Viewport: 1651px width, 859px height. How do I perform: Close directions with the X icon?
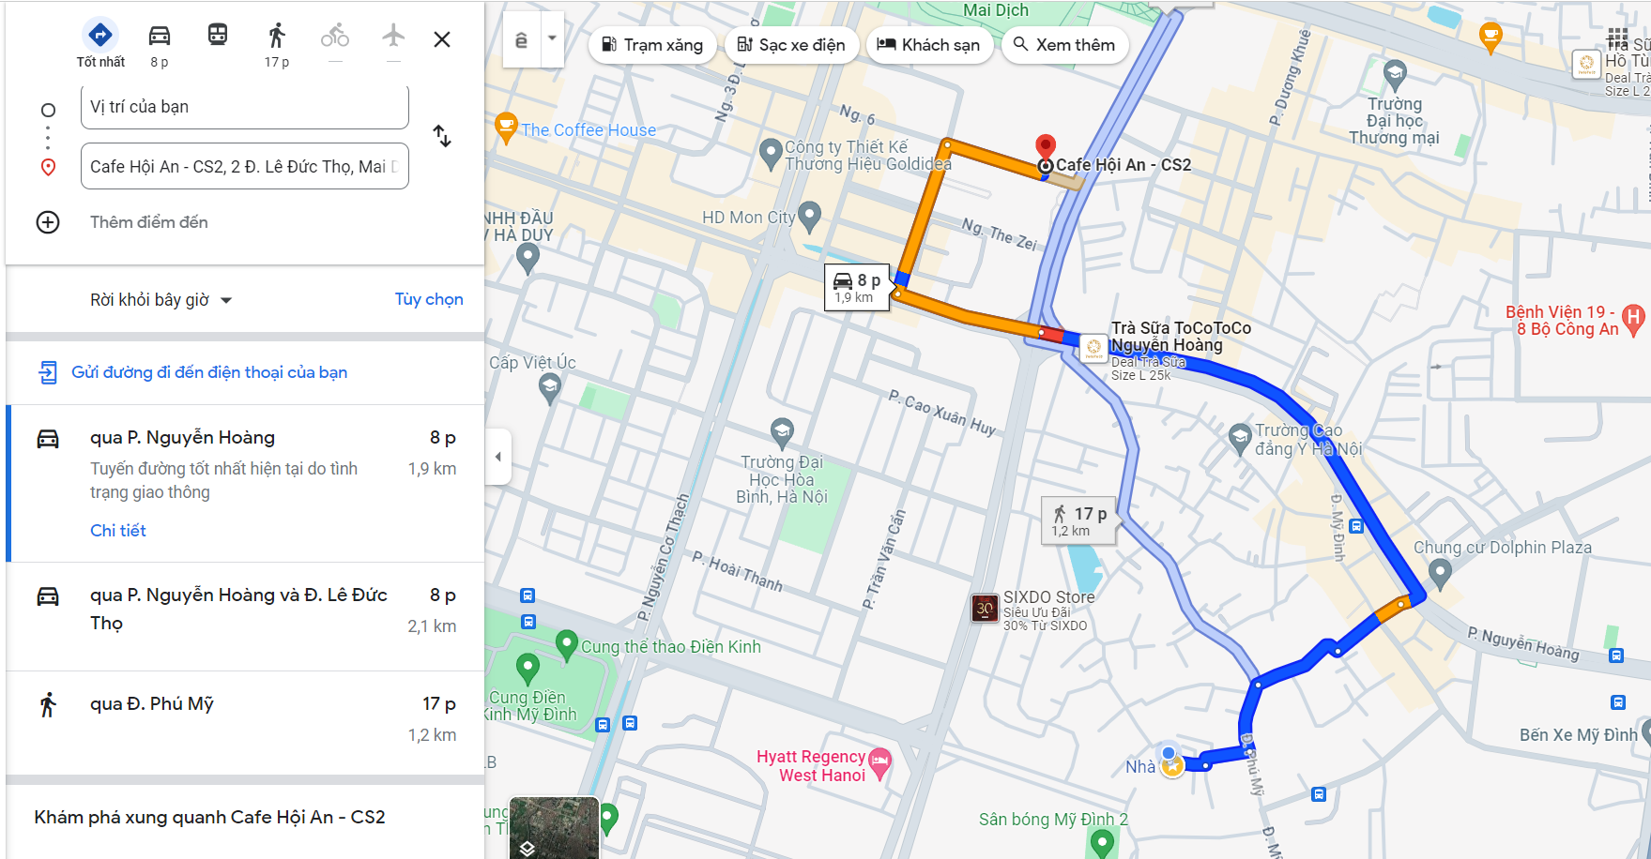click(x=441, y=39)
